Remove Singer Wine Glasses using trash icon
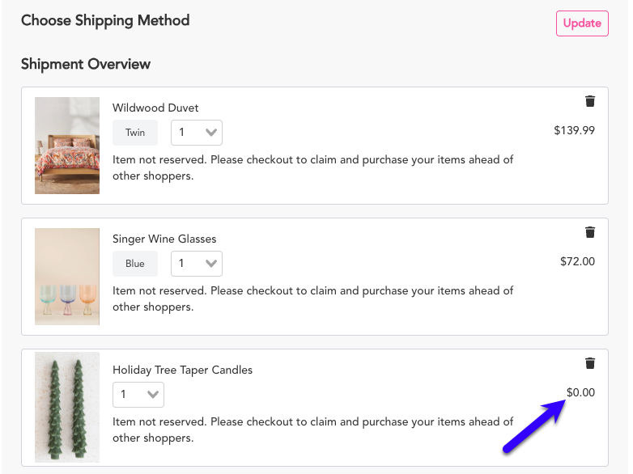The image size is (633, 474). point(590,232)
